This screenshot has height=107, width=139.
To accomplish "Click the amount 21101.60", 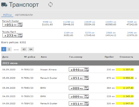I will click(x=47, y=25).
